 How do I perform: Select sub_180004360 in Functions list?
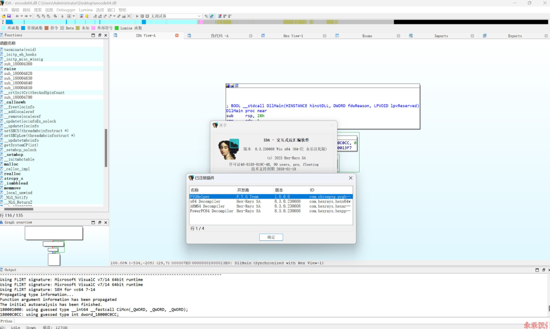tap(51, 64)
